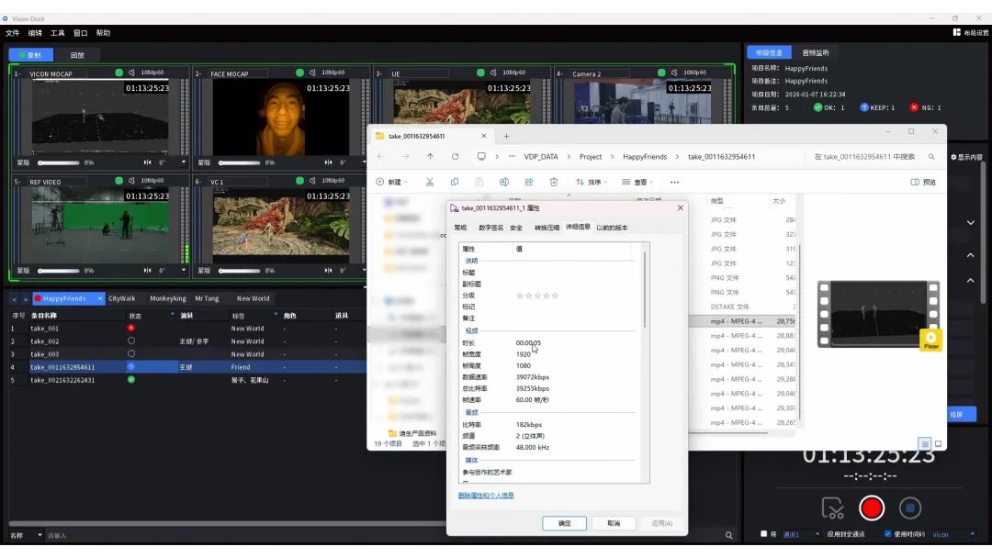
Task: Click the share icon in File Explorer toolbar
Action: pos(529,182)
